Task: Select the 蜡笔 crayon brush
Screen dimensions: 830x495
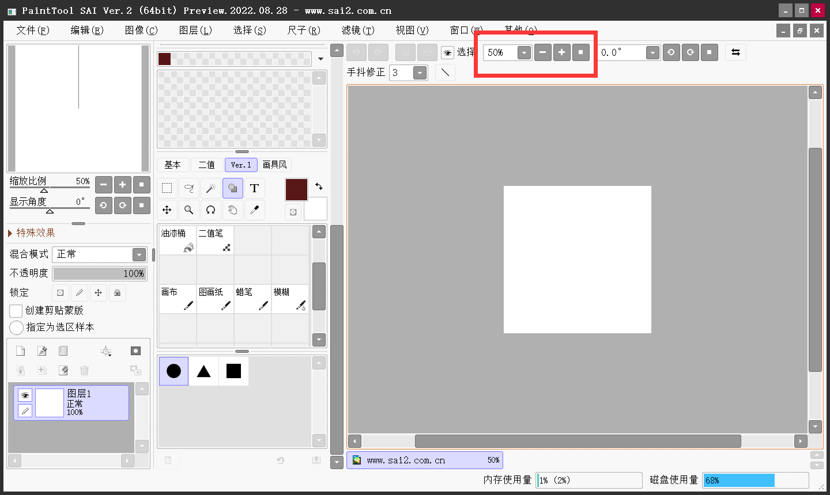Action: pos(252,299)
